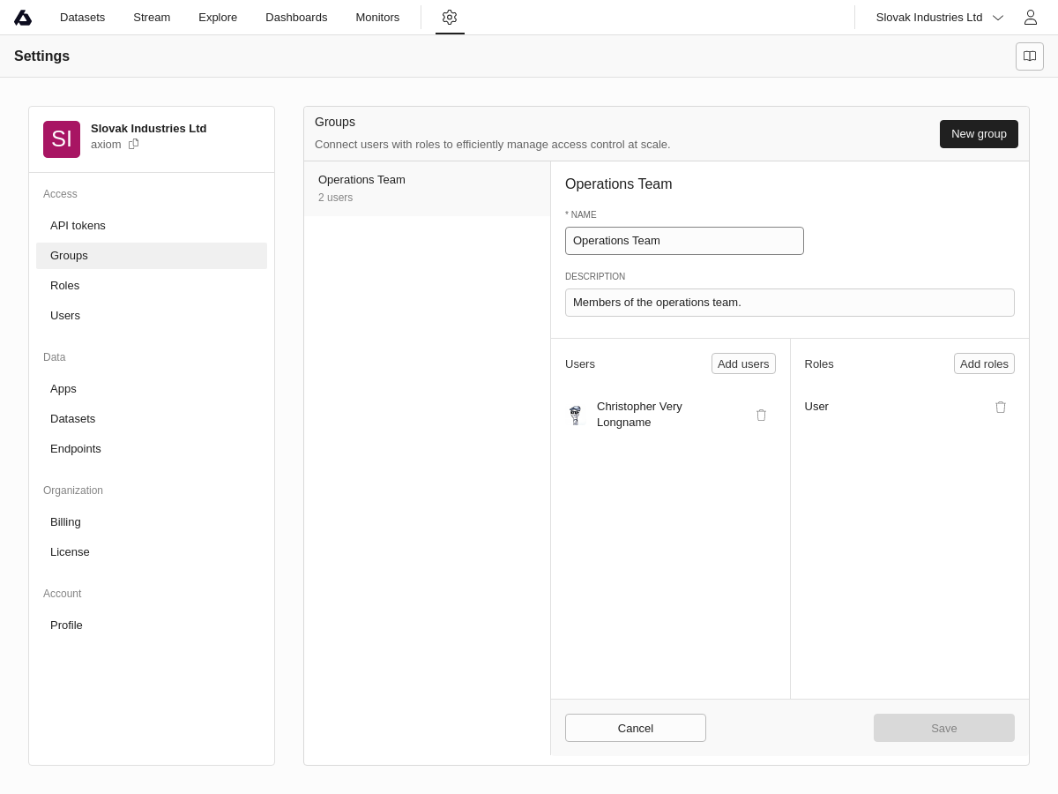
Task: Open the Datasets tab in top navigation
Action: (82, 18)
